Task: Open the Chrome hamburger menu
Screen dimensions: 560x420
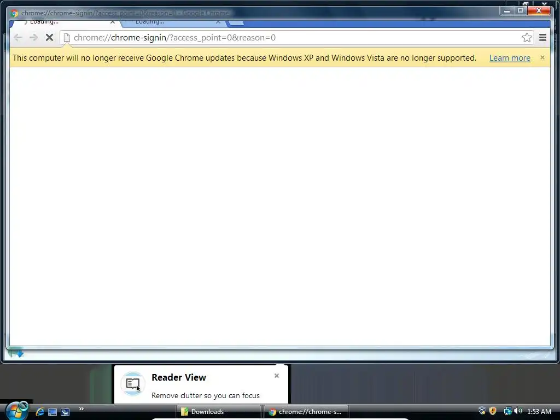Action: coord(542,38)
